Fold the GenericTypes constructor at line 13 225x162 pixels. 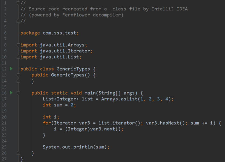click(18, 75)
